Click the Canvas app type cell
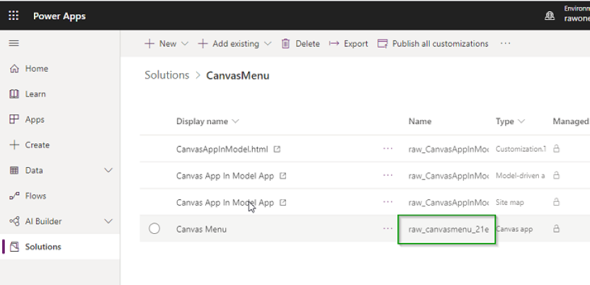This screenshot has width=590, height=285. (514, 229)
